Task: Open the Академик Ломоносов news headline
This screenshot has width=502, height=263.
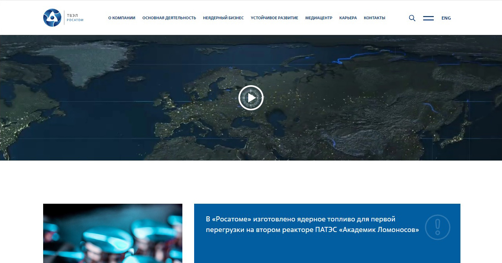Action: (x=312, y=224)
